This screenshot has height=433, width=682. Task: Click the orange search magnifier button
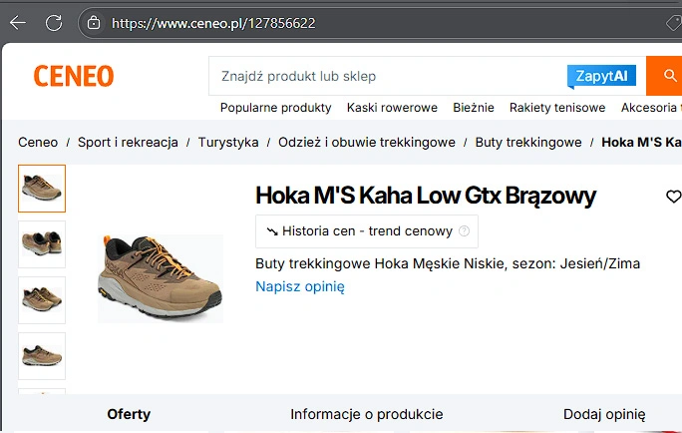tap(664, 76)
